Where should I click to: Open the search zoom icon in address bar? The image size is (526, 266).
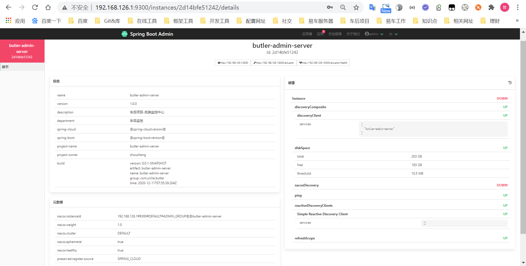(x=343, y=7)
